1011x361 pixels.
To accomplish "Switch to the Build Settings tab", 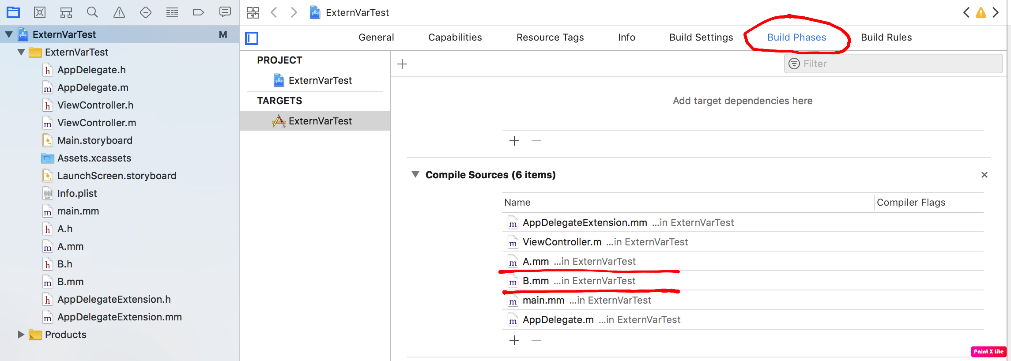I will click(701, 38).
